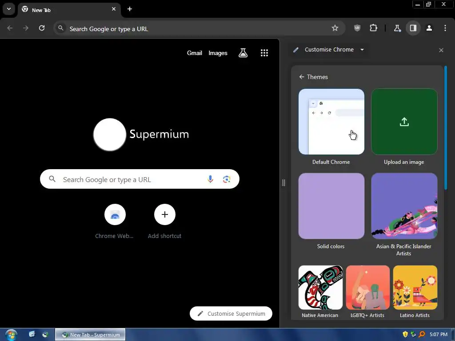Select the Default Chrome theme
Image resolution: width=455 pixels, height=341 pixels.
point(331,122)
